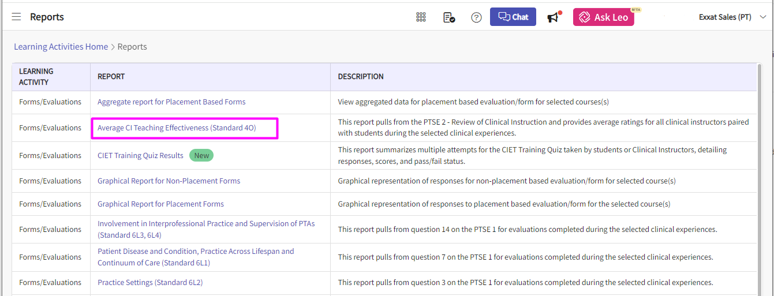The image size is (774, 296).
Task: Open Practice Settings (Standard 6L2) report
Action: pyautogui.click(x=150, y=283)
